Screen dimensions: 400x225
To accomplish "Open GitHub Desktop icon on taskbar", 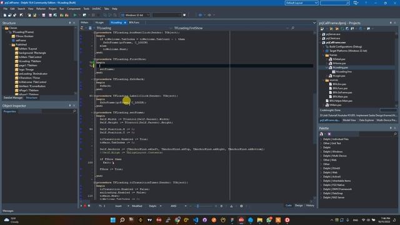I will point(205,220).
